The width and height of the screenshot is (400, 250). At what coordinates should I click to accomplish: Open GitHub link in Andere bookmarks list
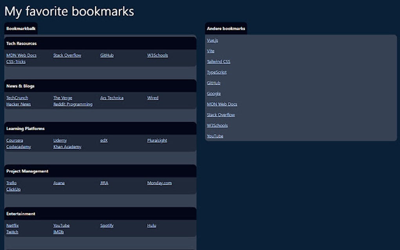click(x=213, y=83)
